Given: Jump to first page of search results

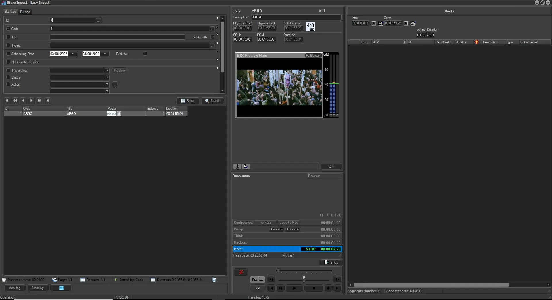Looking at the screenshot, I should pos(7,100).
